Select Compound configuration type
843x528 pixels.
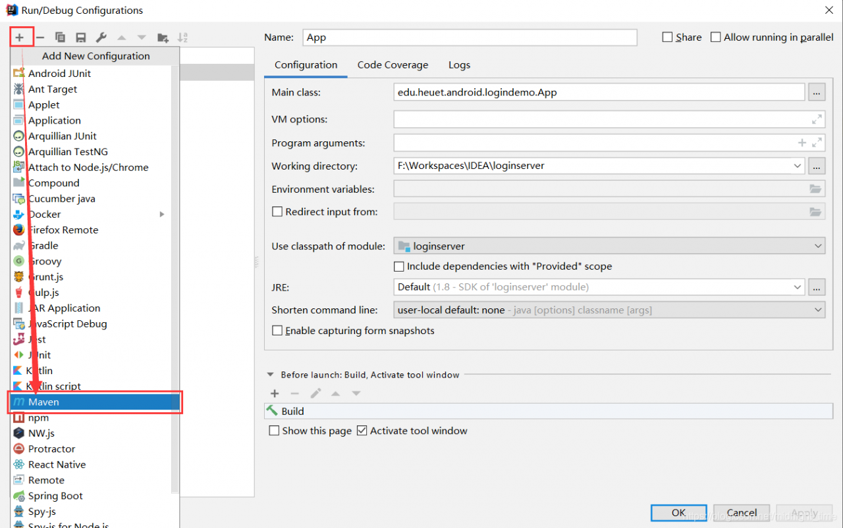[x=91, y=183]
